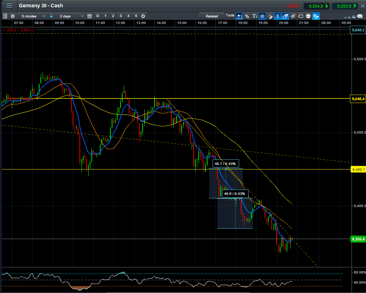Expand the 2 days range dropdown
The image size is (366, 293).
tap(72, 16)
